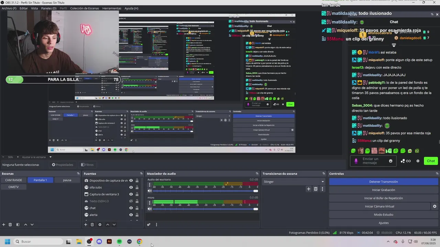The width and height of the screenshot is (440, 247).
Task: Add a new source in Fuentes panel
Action: 86,225
